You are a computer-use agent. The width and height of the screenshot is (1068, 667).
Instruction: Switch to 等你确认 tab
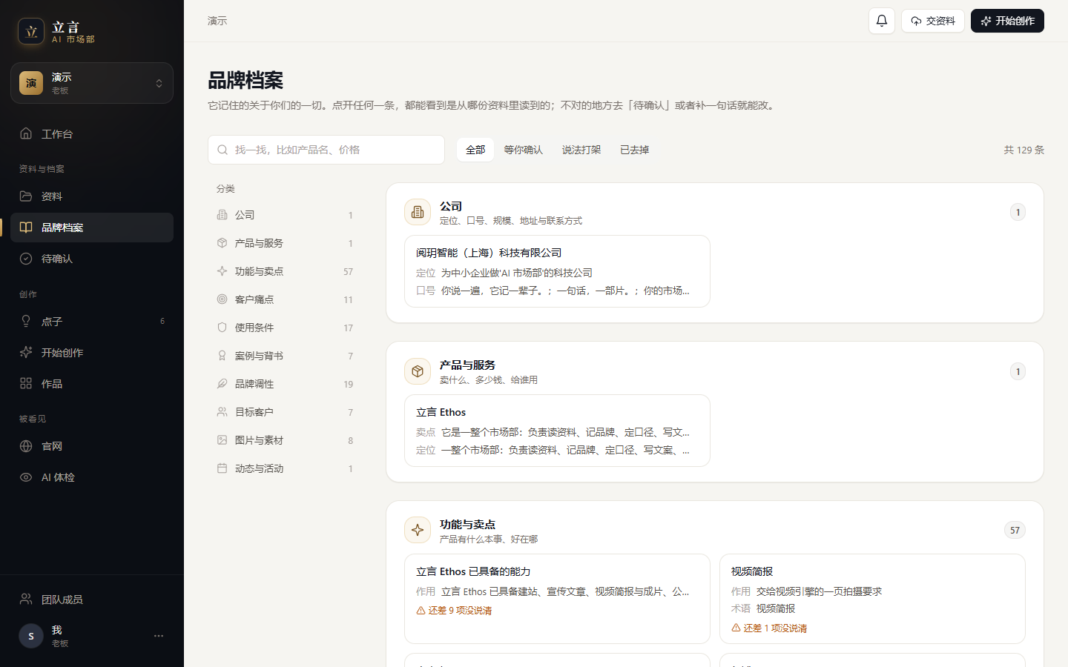524,150
